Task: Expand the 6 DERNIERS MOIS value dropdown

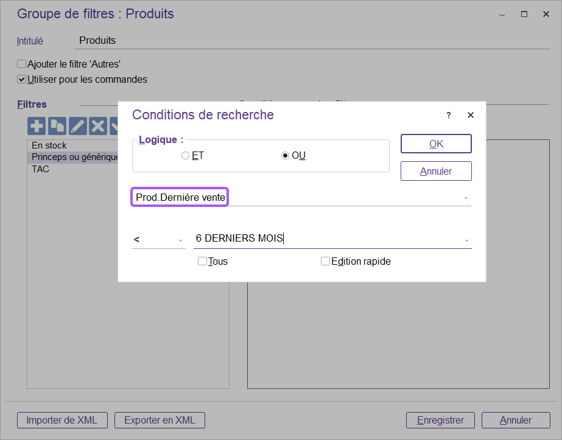Action: point(466,240)
